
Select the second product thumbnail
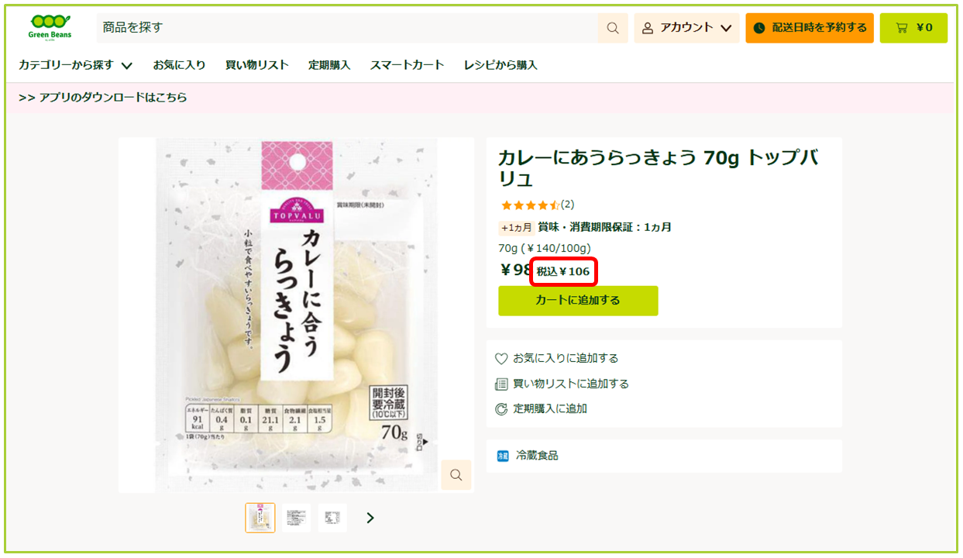[x=297, y=518]
